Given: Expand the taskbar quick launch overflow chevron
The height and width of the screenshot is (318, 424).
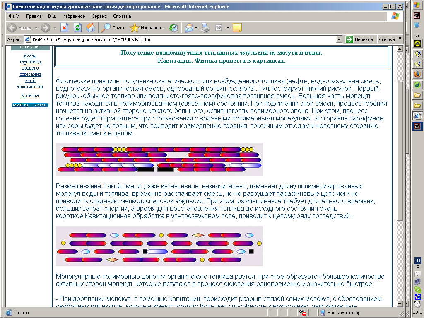Looking at the screenshot, I should [x=417, y=36].
